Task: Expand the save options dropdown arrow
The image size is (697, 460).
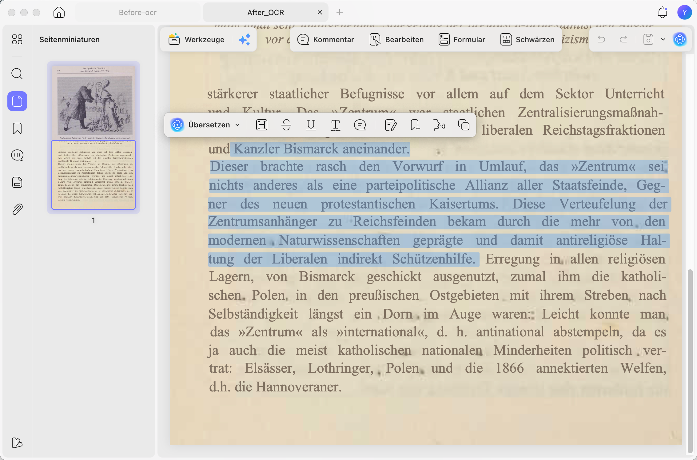Action: [x=663, y=39]
